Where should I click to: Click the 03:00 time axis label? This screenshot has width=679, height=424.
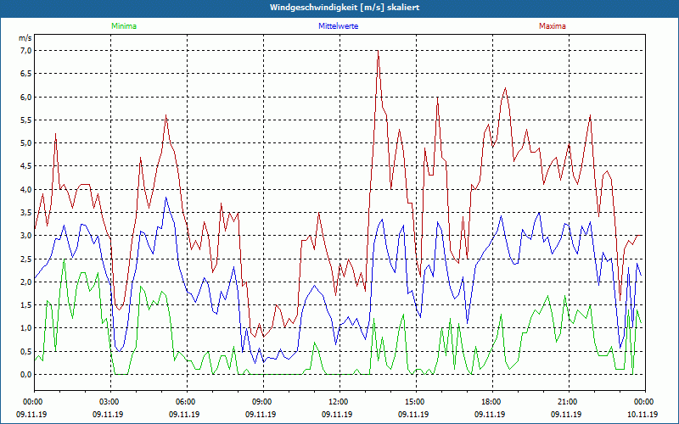pyautogui.click(x=109, y=402)
